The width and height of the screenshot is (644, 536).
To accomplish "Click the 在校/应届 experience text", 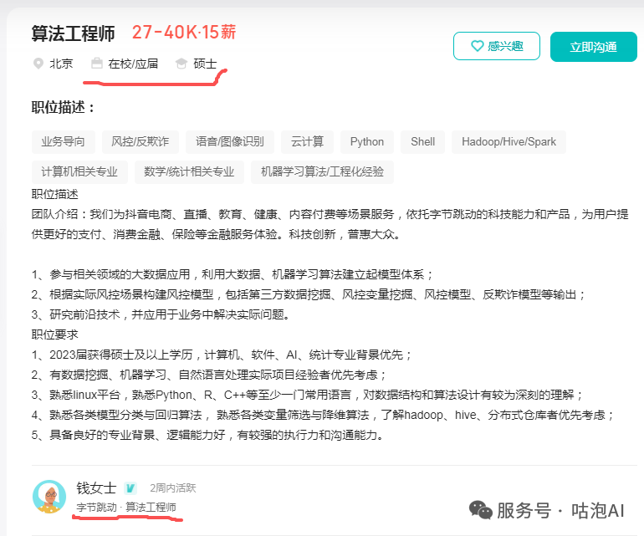I will pos(133,64).
